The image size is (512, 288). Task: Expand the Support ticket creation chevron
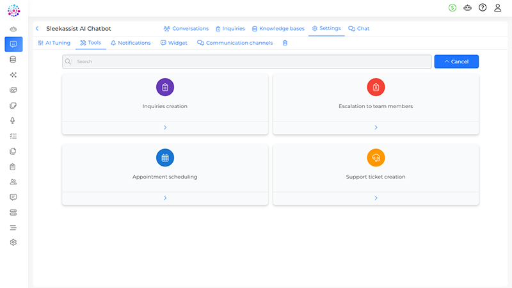pyautogui.click(x=376, y=198)
